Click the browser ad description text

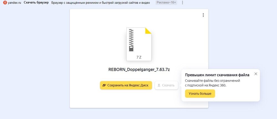coord(101,3)
